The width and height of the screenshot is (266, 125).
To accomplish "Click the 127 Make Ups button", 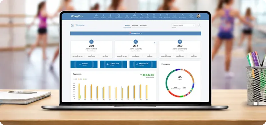I will tap(143, 64).
